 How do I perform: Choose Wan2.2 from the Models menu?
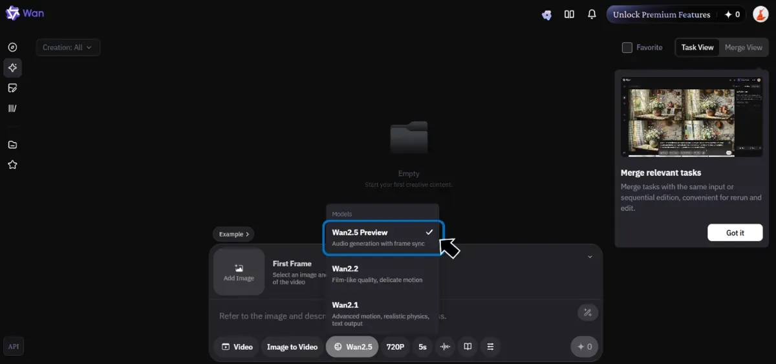381,273
